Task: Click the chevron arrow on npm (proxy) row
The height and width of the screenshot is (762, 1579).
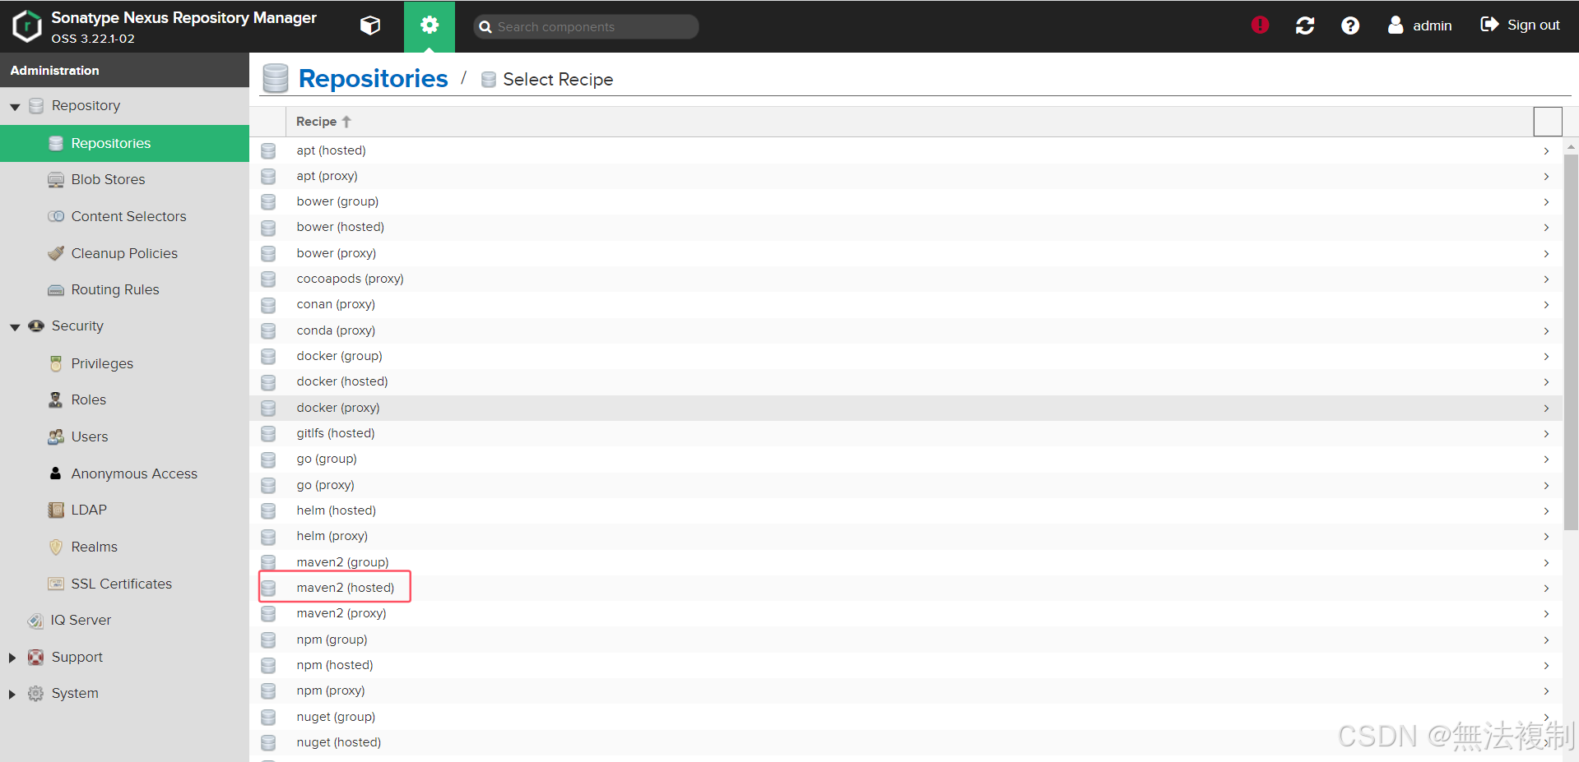Action: [x=1546, y=691]
